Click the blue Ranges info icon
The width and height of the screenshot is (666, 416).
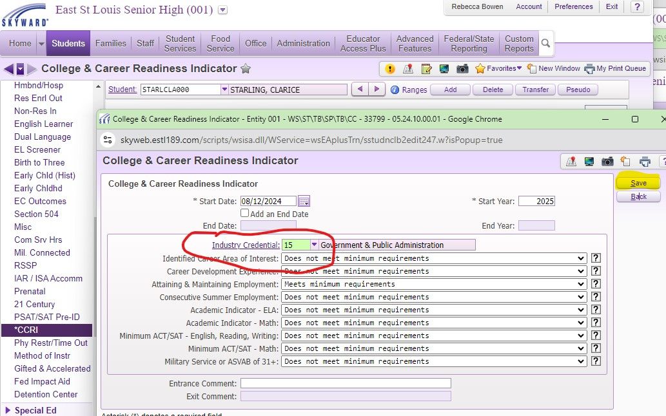[x=395, y=90]
